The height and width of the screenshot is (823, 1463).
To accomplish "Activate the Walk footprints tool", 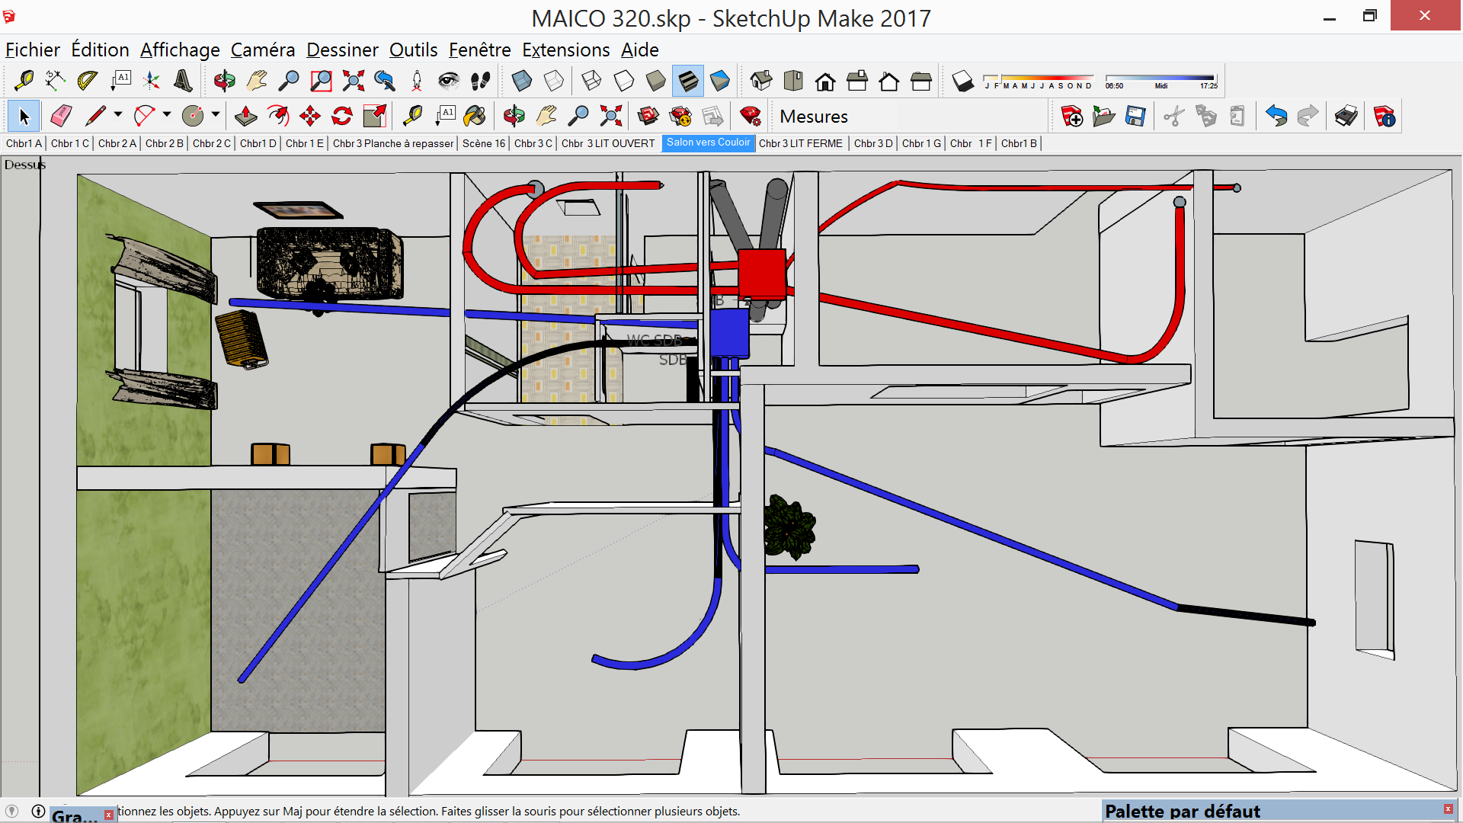I will (480, 81).
